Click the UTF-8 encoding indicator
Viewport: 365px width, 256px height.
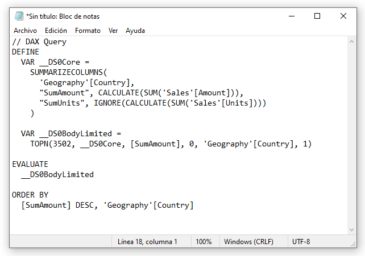click(x=301, y=242)
